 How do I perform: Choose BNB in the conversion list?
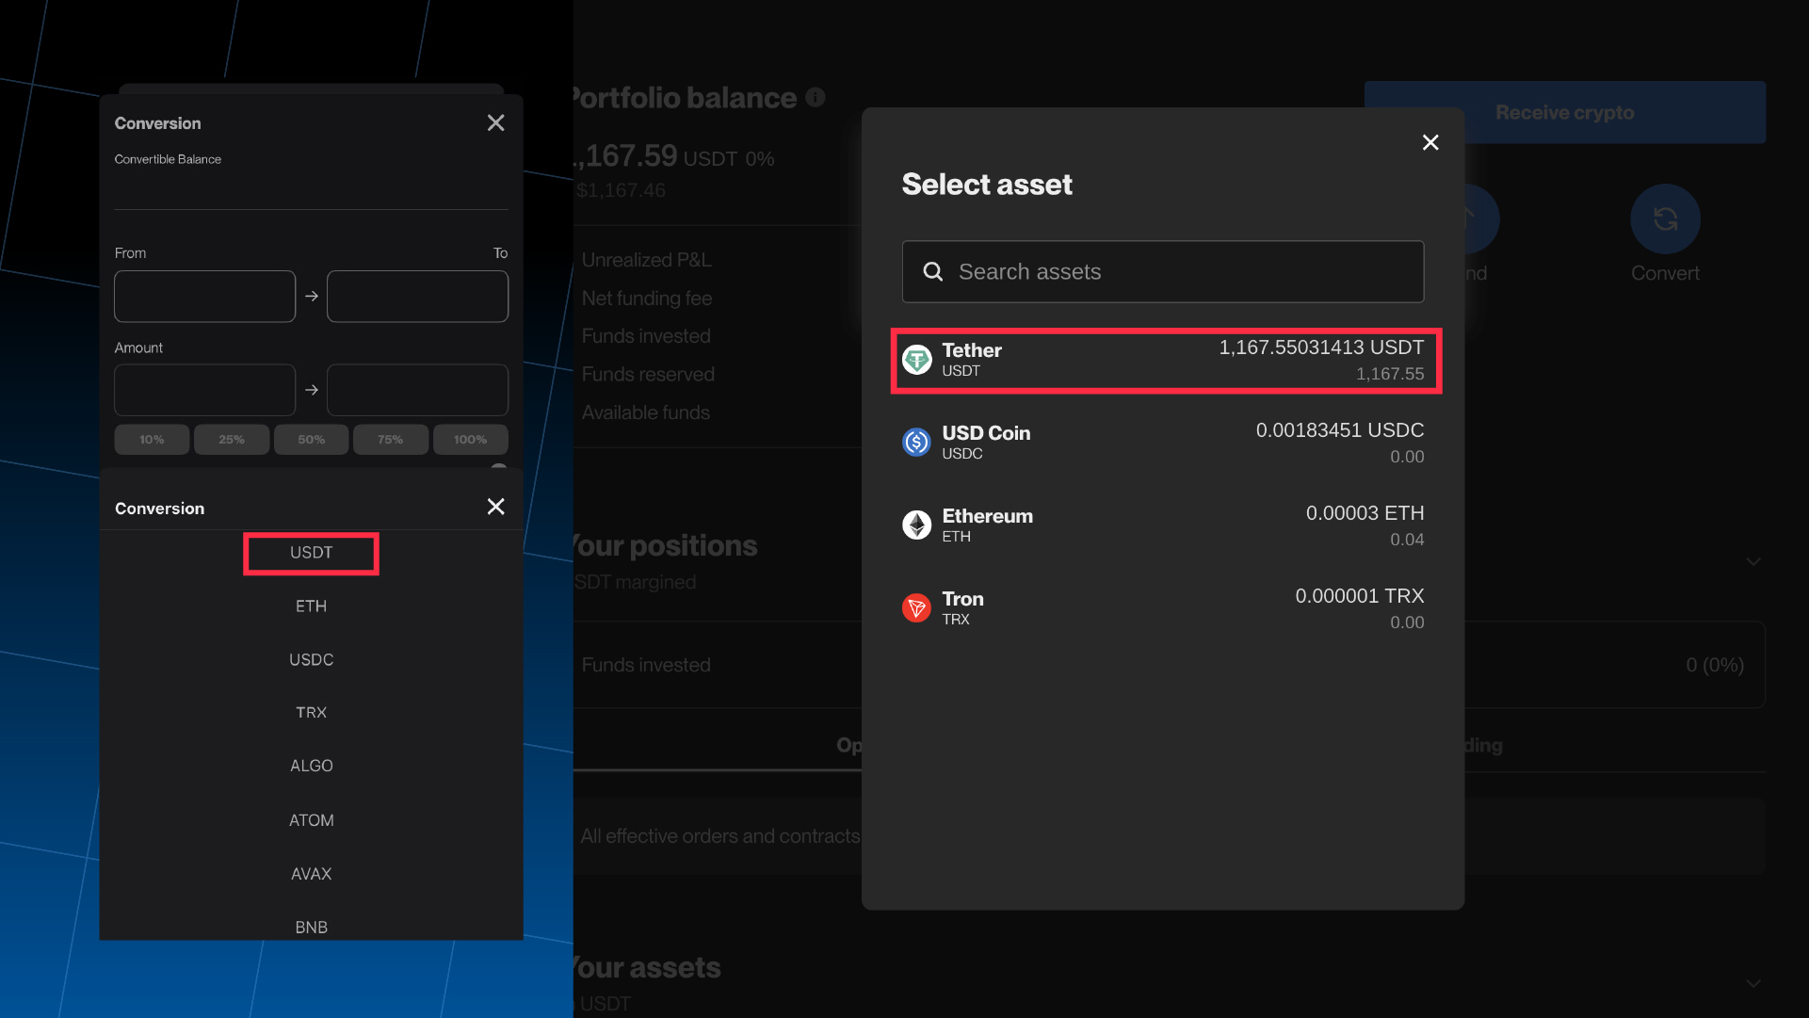[x=311, y=929]
